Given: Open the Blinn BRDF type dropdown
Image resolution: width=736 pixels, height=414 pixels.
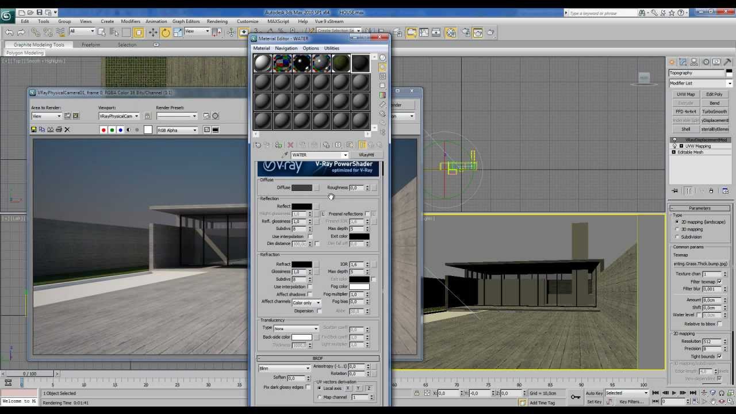Looking at the screenshot, I should tap(285, 369).
